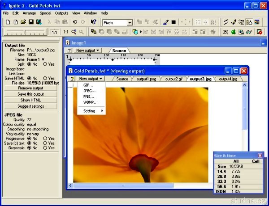Image resolution: width=269 pixels, height=206 pixels.
Task: Click the Undo arrow icon
Action: 74,22
